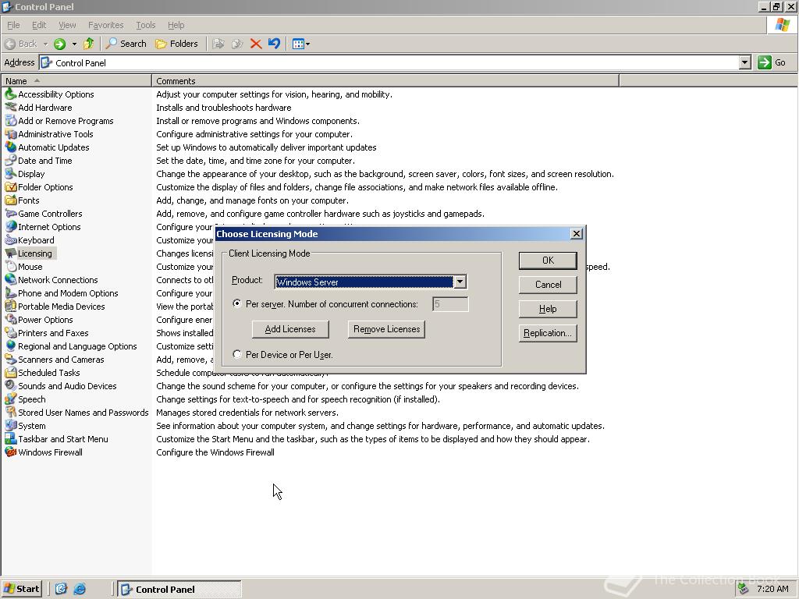The height and width of the screenshot is (599, 799).
Task: Select the Automatic Updates icon
Action: tap(11, 147)
